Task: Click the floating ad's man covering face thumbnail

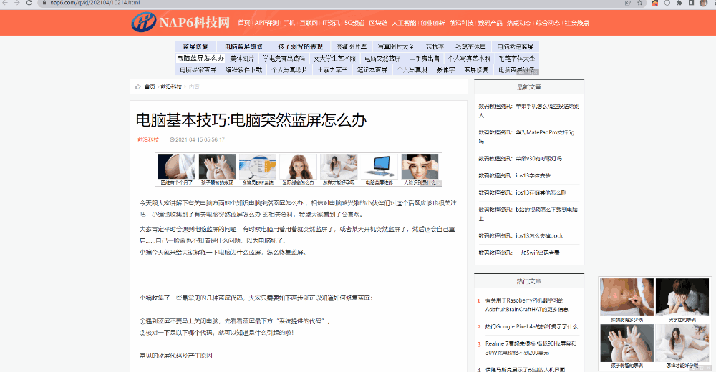Action: [x=682, y=297]
